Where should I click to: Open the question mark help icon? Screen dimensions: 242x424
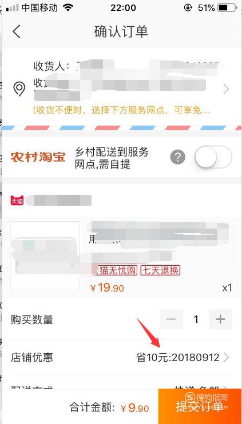[178, 157]
